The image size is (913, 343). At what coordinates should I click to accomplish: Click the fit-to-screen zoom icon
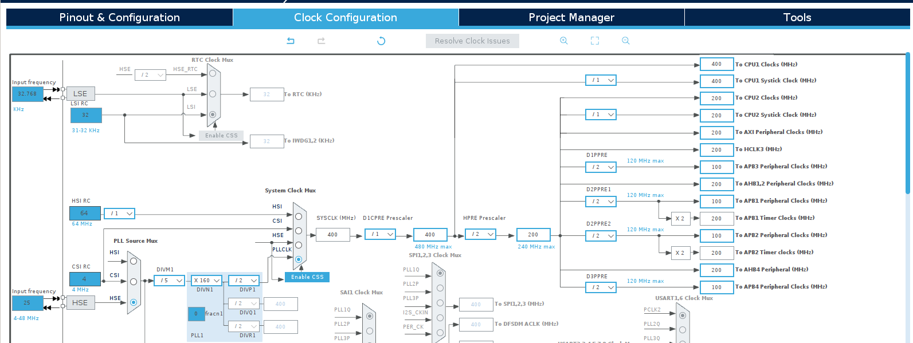(595, 41)
